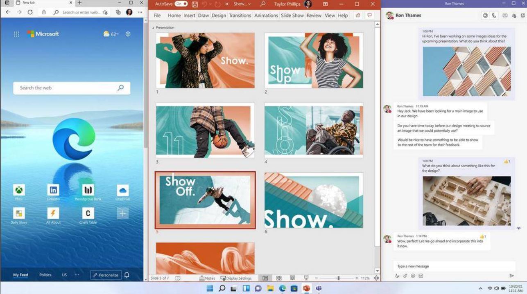This screenshot has width=527, height=294.
Task: Toggle AutoSave switch in PowerPoint
Action: click(x=181, y=4)
